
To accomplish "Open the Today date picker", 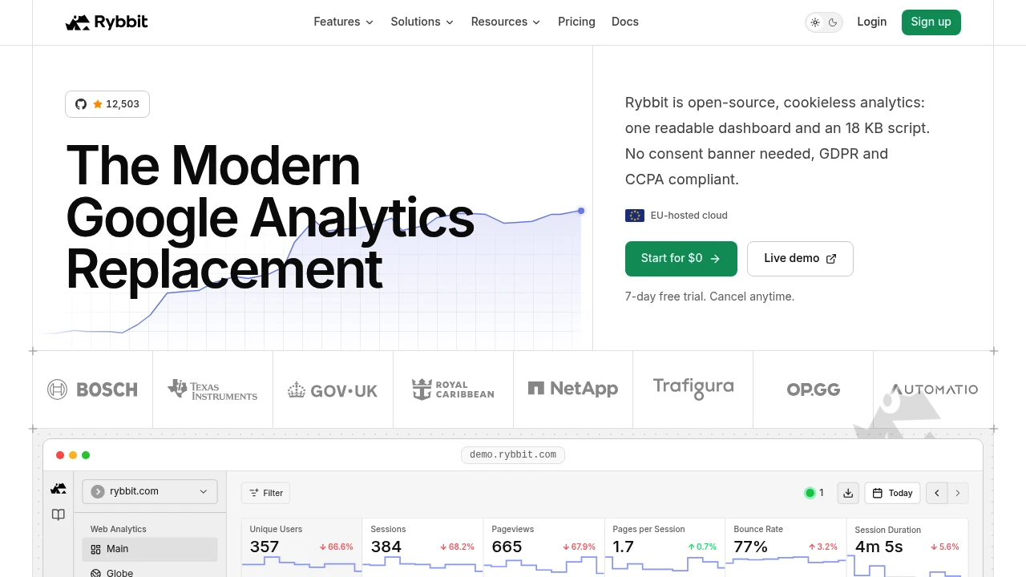I will 892,493.
